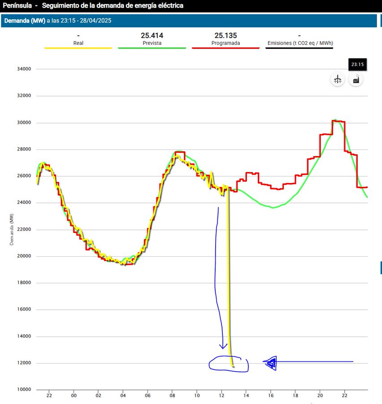Click the 12 hour x-axis label
382x404 pixels.
click(x=221, y=395)
